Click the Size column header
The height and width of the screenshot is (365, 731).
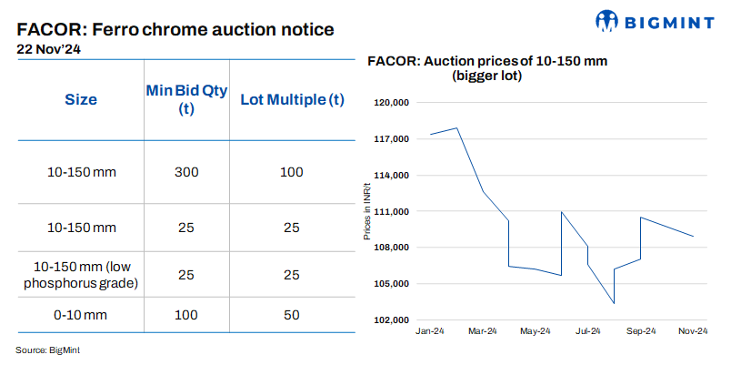pyautogui.click(x=81, y=99)
